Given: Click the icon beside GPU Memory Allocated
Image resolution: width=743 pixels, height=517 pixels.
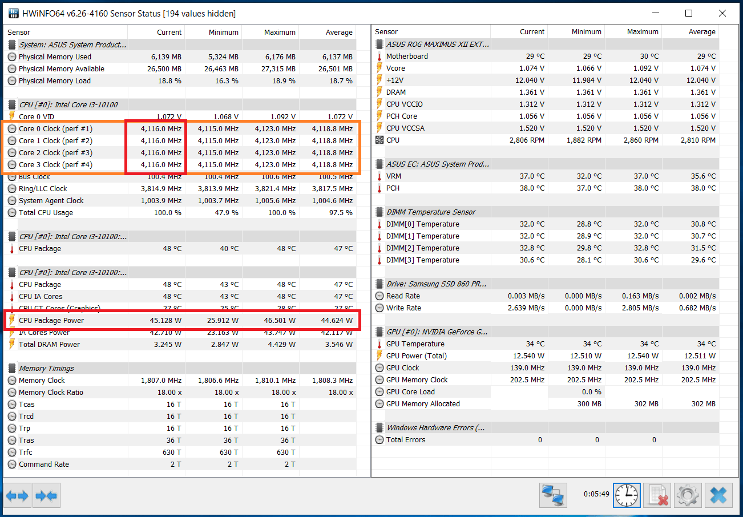Looking at the screenshot, I should 379,404.
